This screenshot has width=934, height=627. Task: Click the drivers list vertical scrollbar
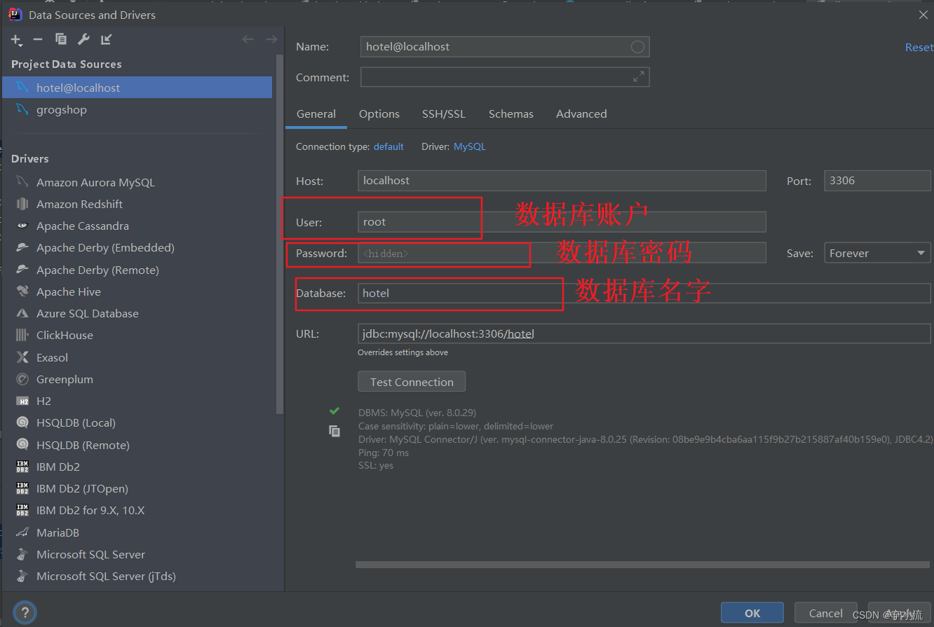[280, 235]
